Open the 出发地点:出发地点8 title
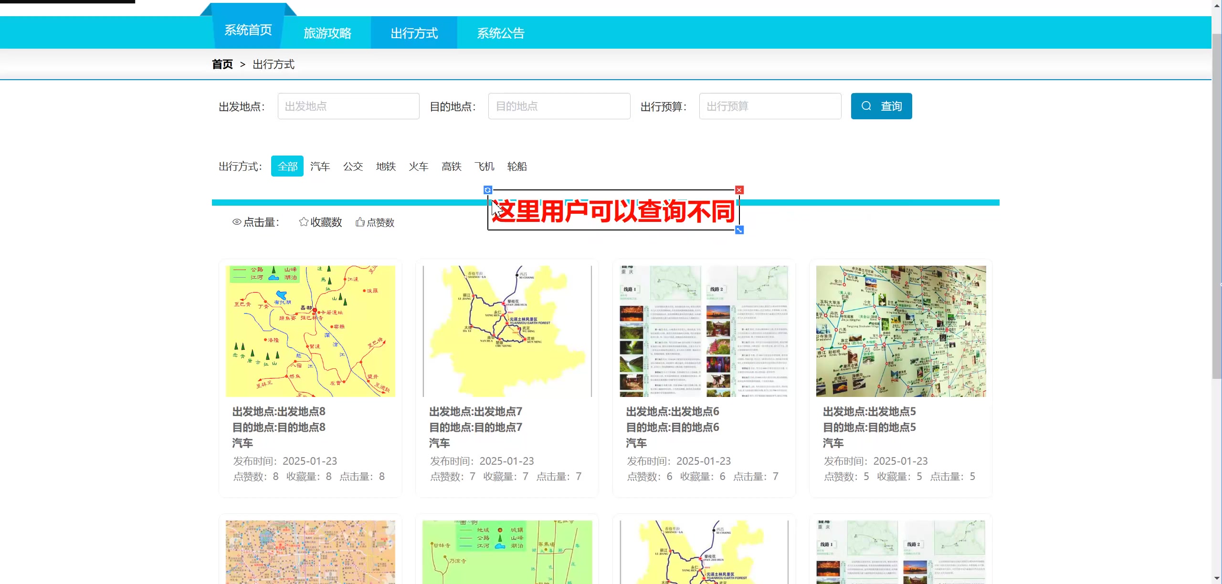Screen dimensions: 1222x584 (279, 411)
